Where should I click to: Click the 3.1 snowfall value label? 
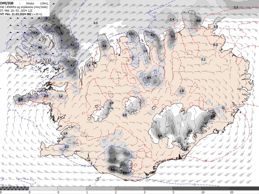185,150
